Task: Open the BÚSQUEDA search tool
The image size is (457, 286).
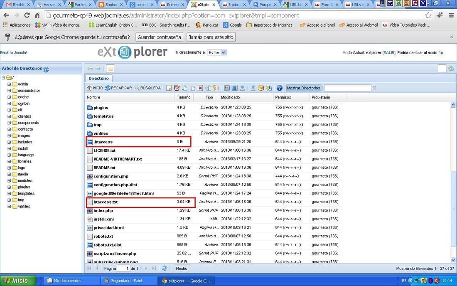Action: pos(148,88)
